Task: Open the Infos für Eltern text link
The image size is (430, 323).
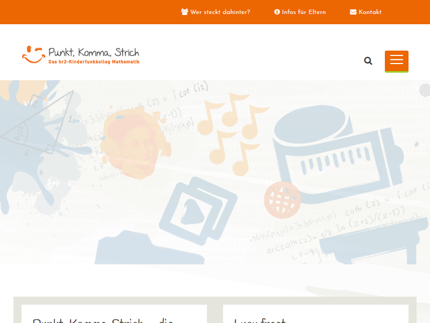Action: pyautogui.click(x=304, y=12)
